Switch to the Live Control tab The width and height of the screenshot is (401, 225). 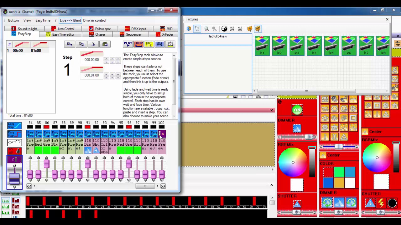[x=63, y=29]
